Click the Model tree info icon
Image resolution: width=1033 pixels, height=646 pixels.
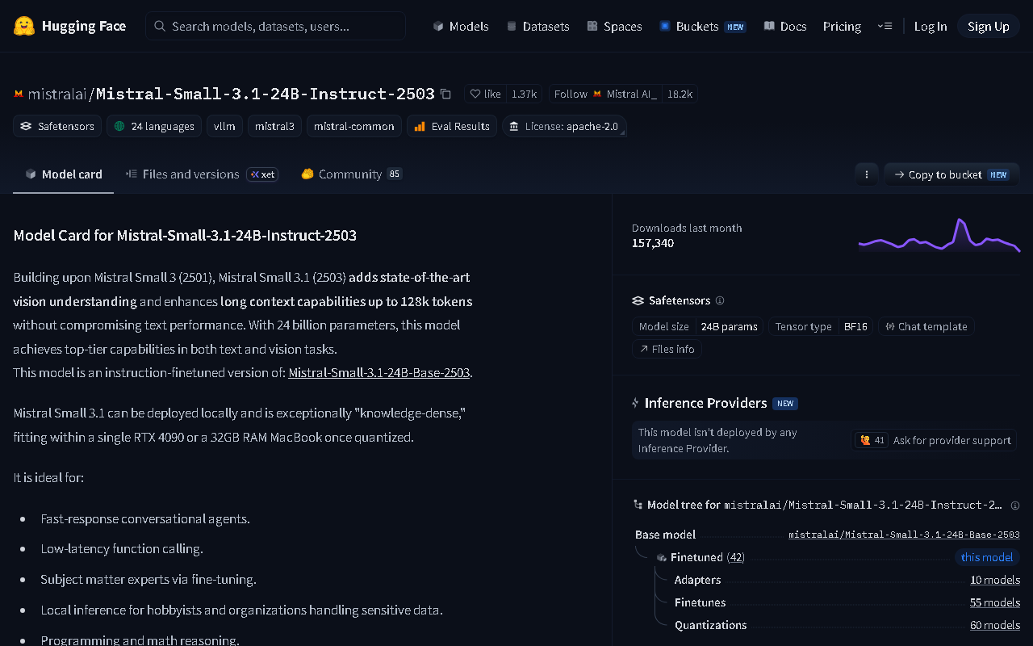1015,505
